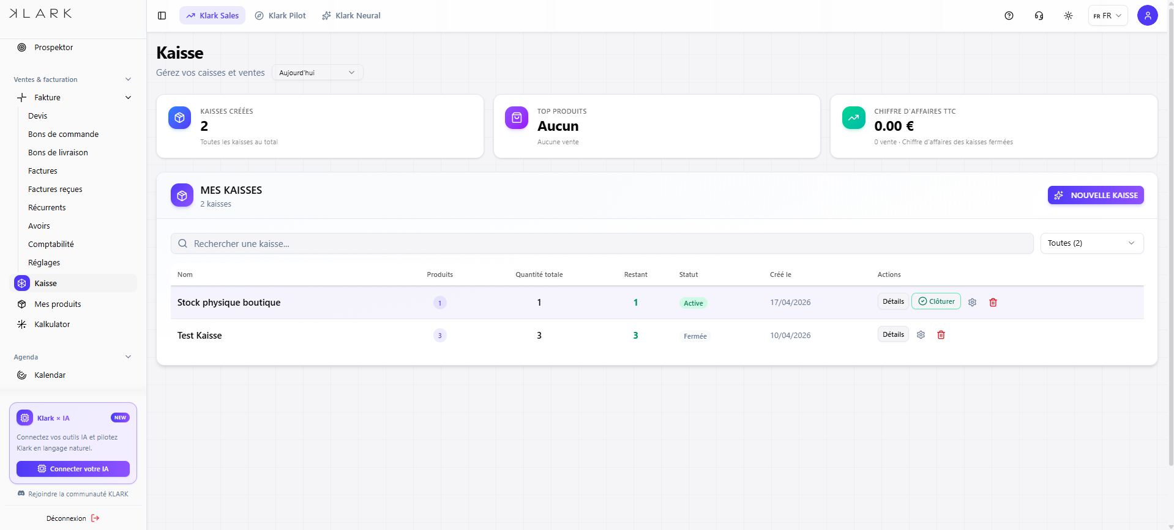This screenshot has height=530, width=1174.
Task: Switch to the Klark Pilot tab
Action: pyautogui.click(x=280, y=16)
